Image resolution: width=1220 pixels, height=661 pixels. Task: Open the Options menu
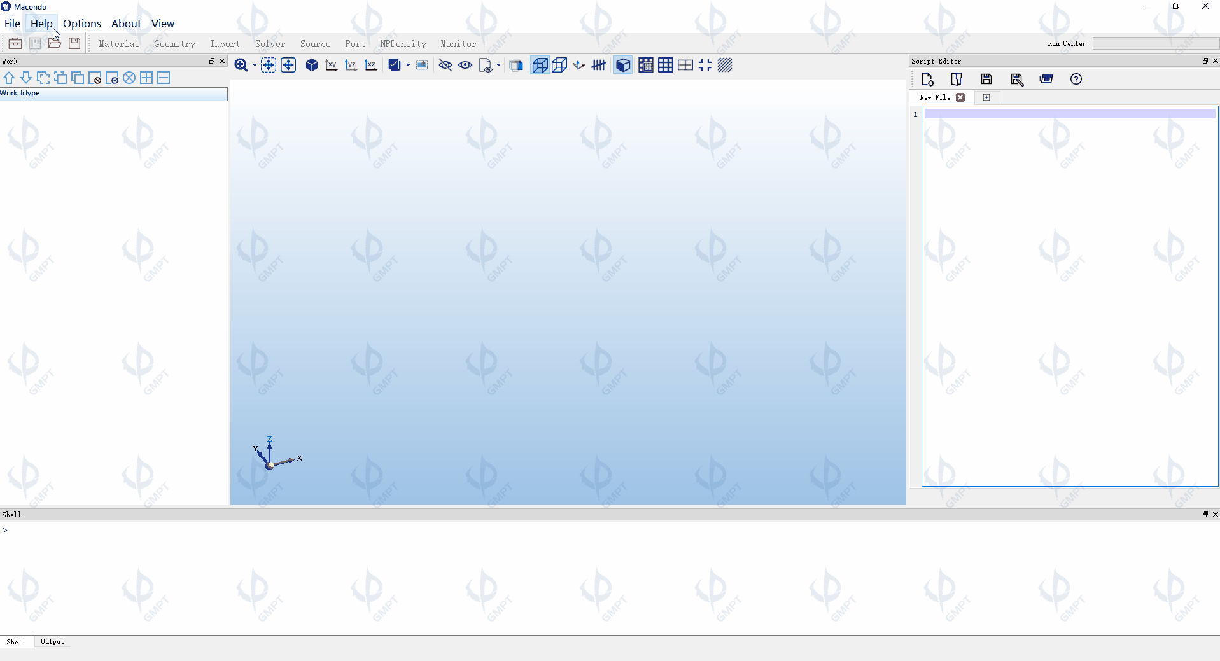pyautogui.click(x=82, y=24)
